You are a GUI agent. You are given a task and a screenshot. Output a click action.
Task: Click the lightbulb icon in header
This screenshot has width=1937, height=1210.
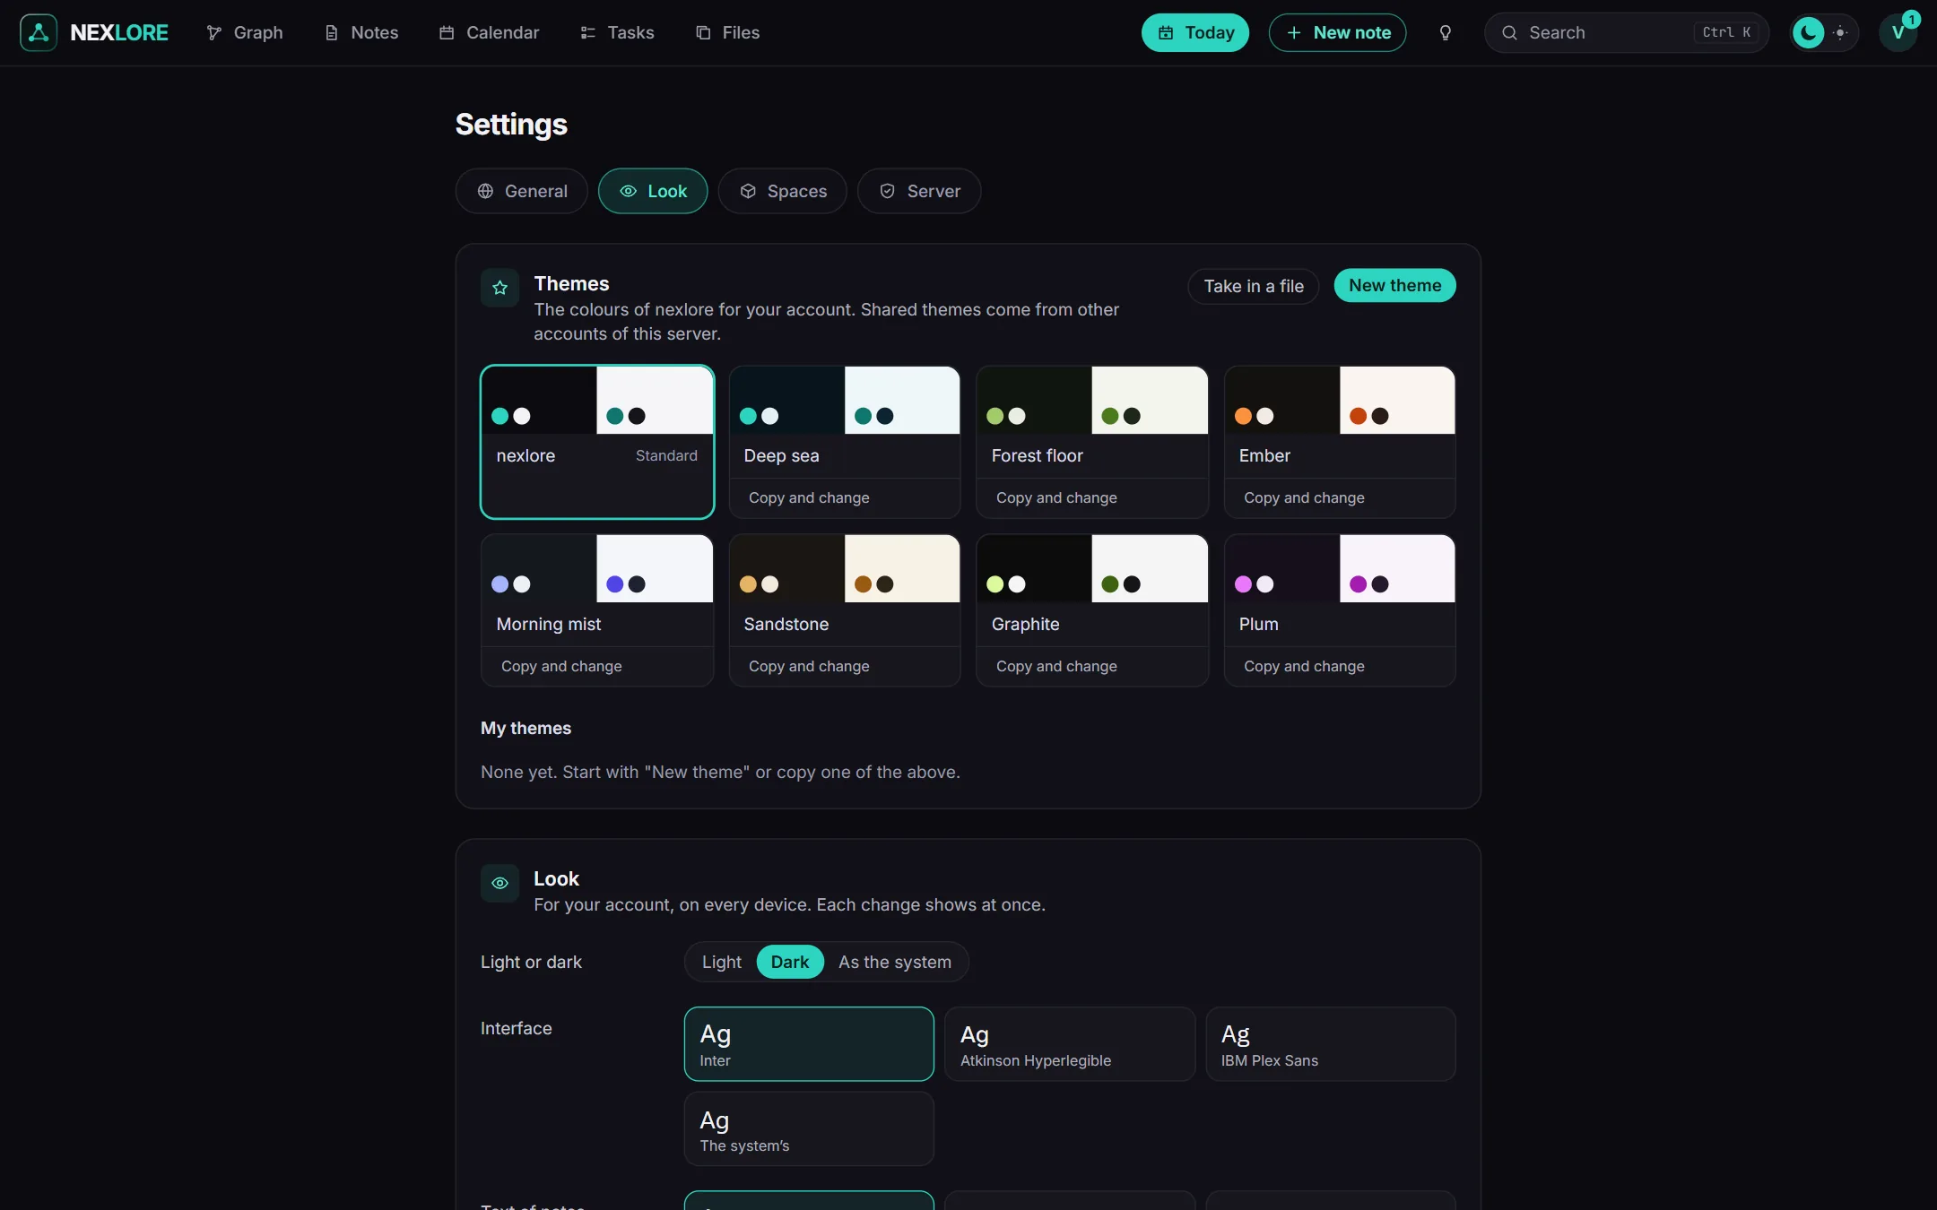tap(1445, 33)
